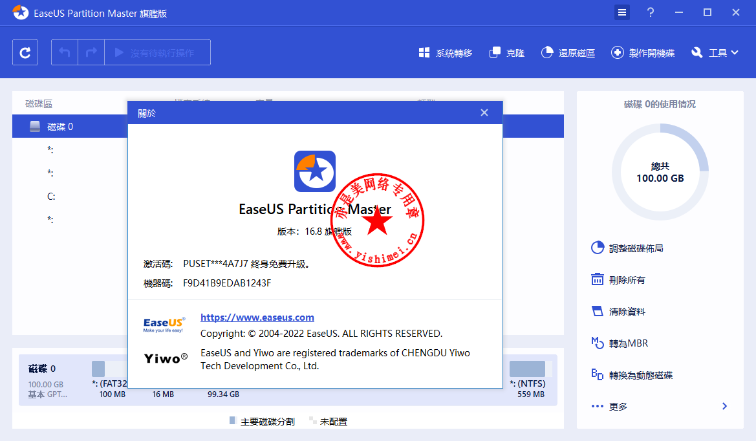Open 還原磁區 partition recovery
The height and width of the screenshot is (441, 756).
[568, 52]
